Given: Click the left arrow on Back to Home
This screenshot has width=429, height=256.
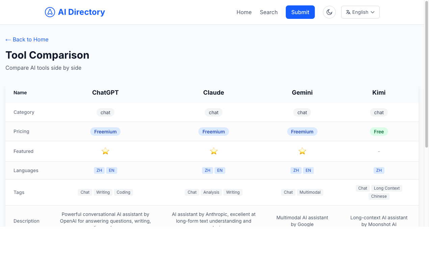Looking at the screenshot, I should [8, 39].
